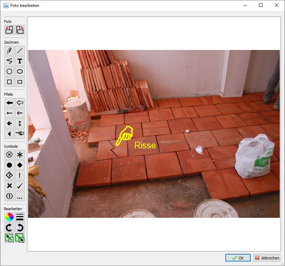285x266 pixels.
Task: Select the straight line drawing tool
Action: point(20,51)
